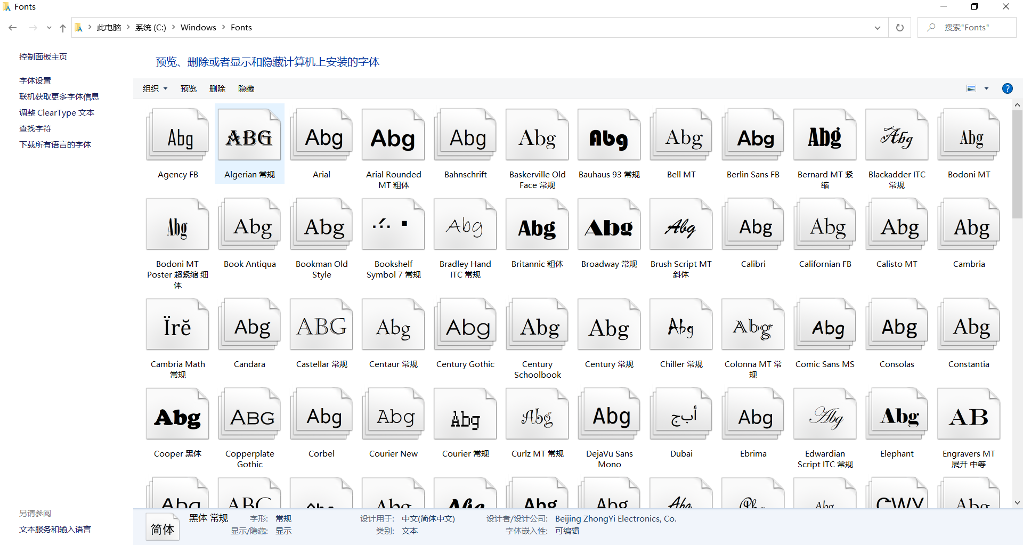Select the Cambria Math font icon
Screen dimensions: 1023x545
coord(177,324)
